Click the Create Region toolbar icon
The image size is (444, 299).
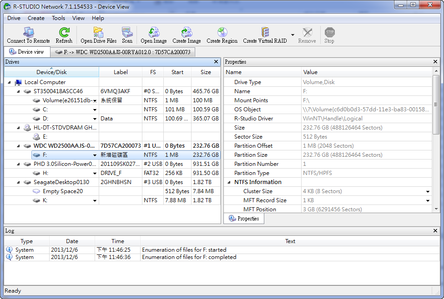point(222,32)
